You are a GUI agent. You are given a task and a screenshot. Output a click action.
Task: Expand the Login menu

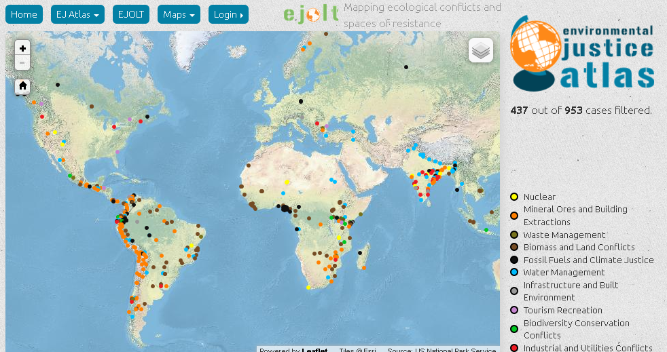click(228, 14)
